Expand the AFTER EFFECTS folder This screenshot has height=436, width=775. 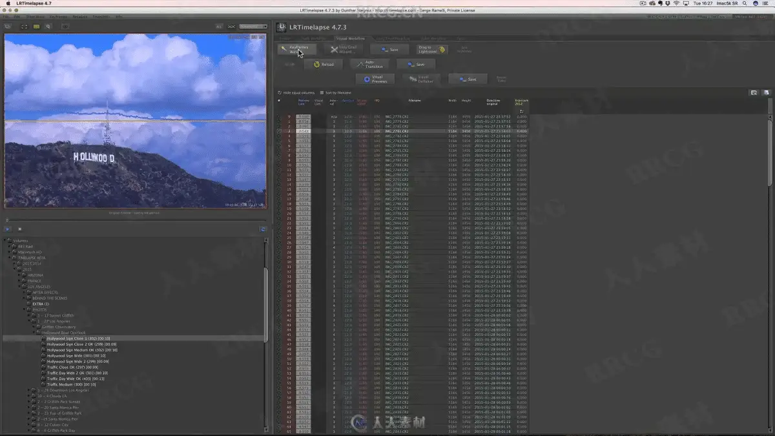(24, 292)
